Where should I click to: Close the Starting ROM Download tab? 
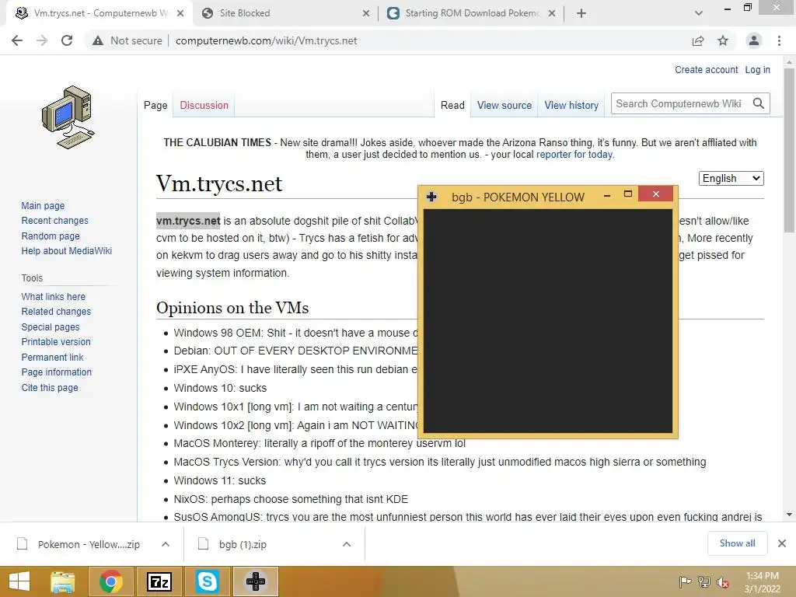pos(552,13)
